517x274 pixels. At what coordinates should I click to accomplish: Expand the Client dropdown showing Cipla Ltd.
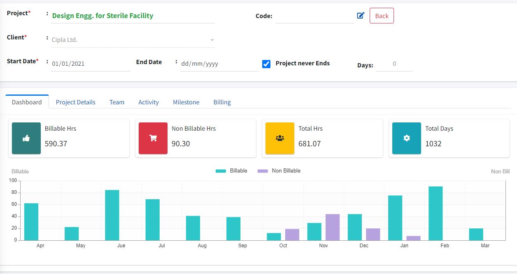pos(133,40)
